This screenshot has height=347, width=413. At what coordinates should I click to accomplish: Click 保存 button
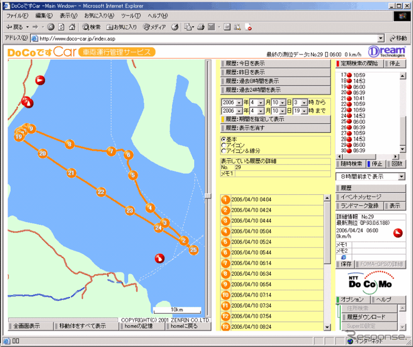[x=345, y=264]
